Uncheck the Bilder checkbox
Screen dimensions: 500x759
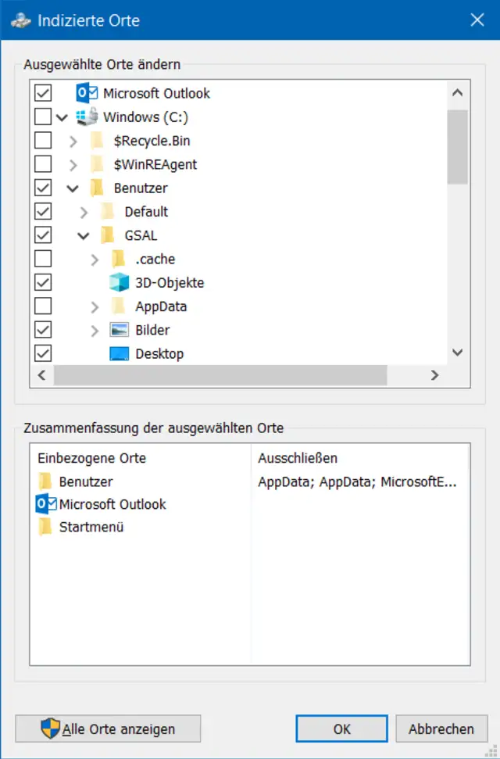click(43, 330)
